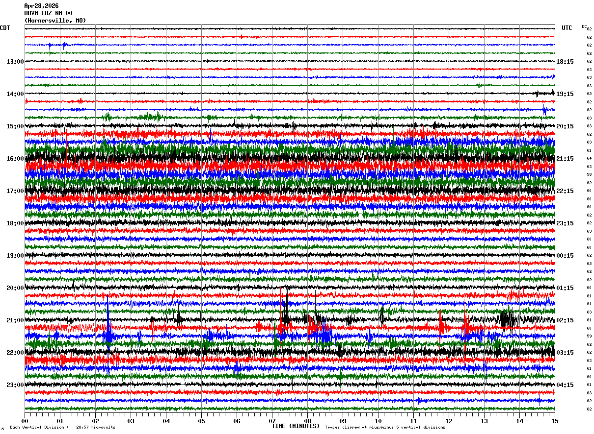
Task: Select the 19:00 CDT time label
Action: pyautogui.click(x=15, y=256)
